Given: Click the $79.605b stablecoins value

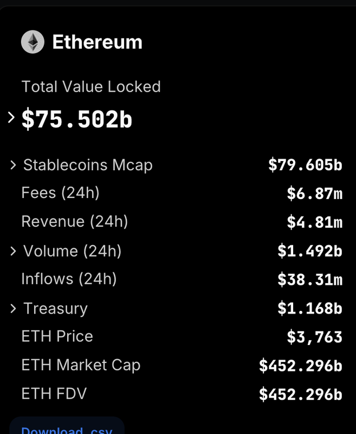Looking at the screenshot, I should [306, 165].
